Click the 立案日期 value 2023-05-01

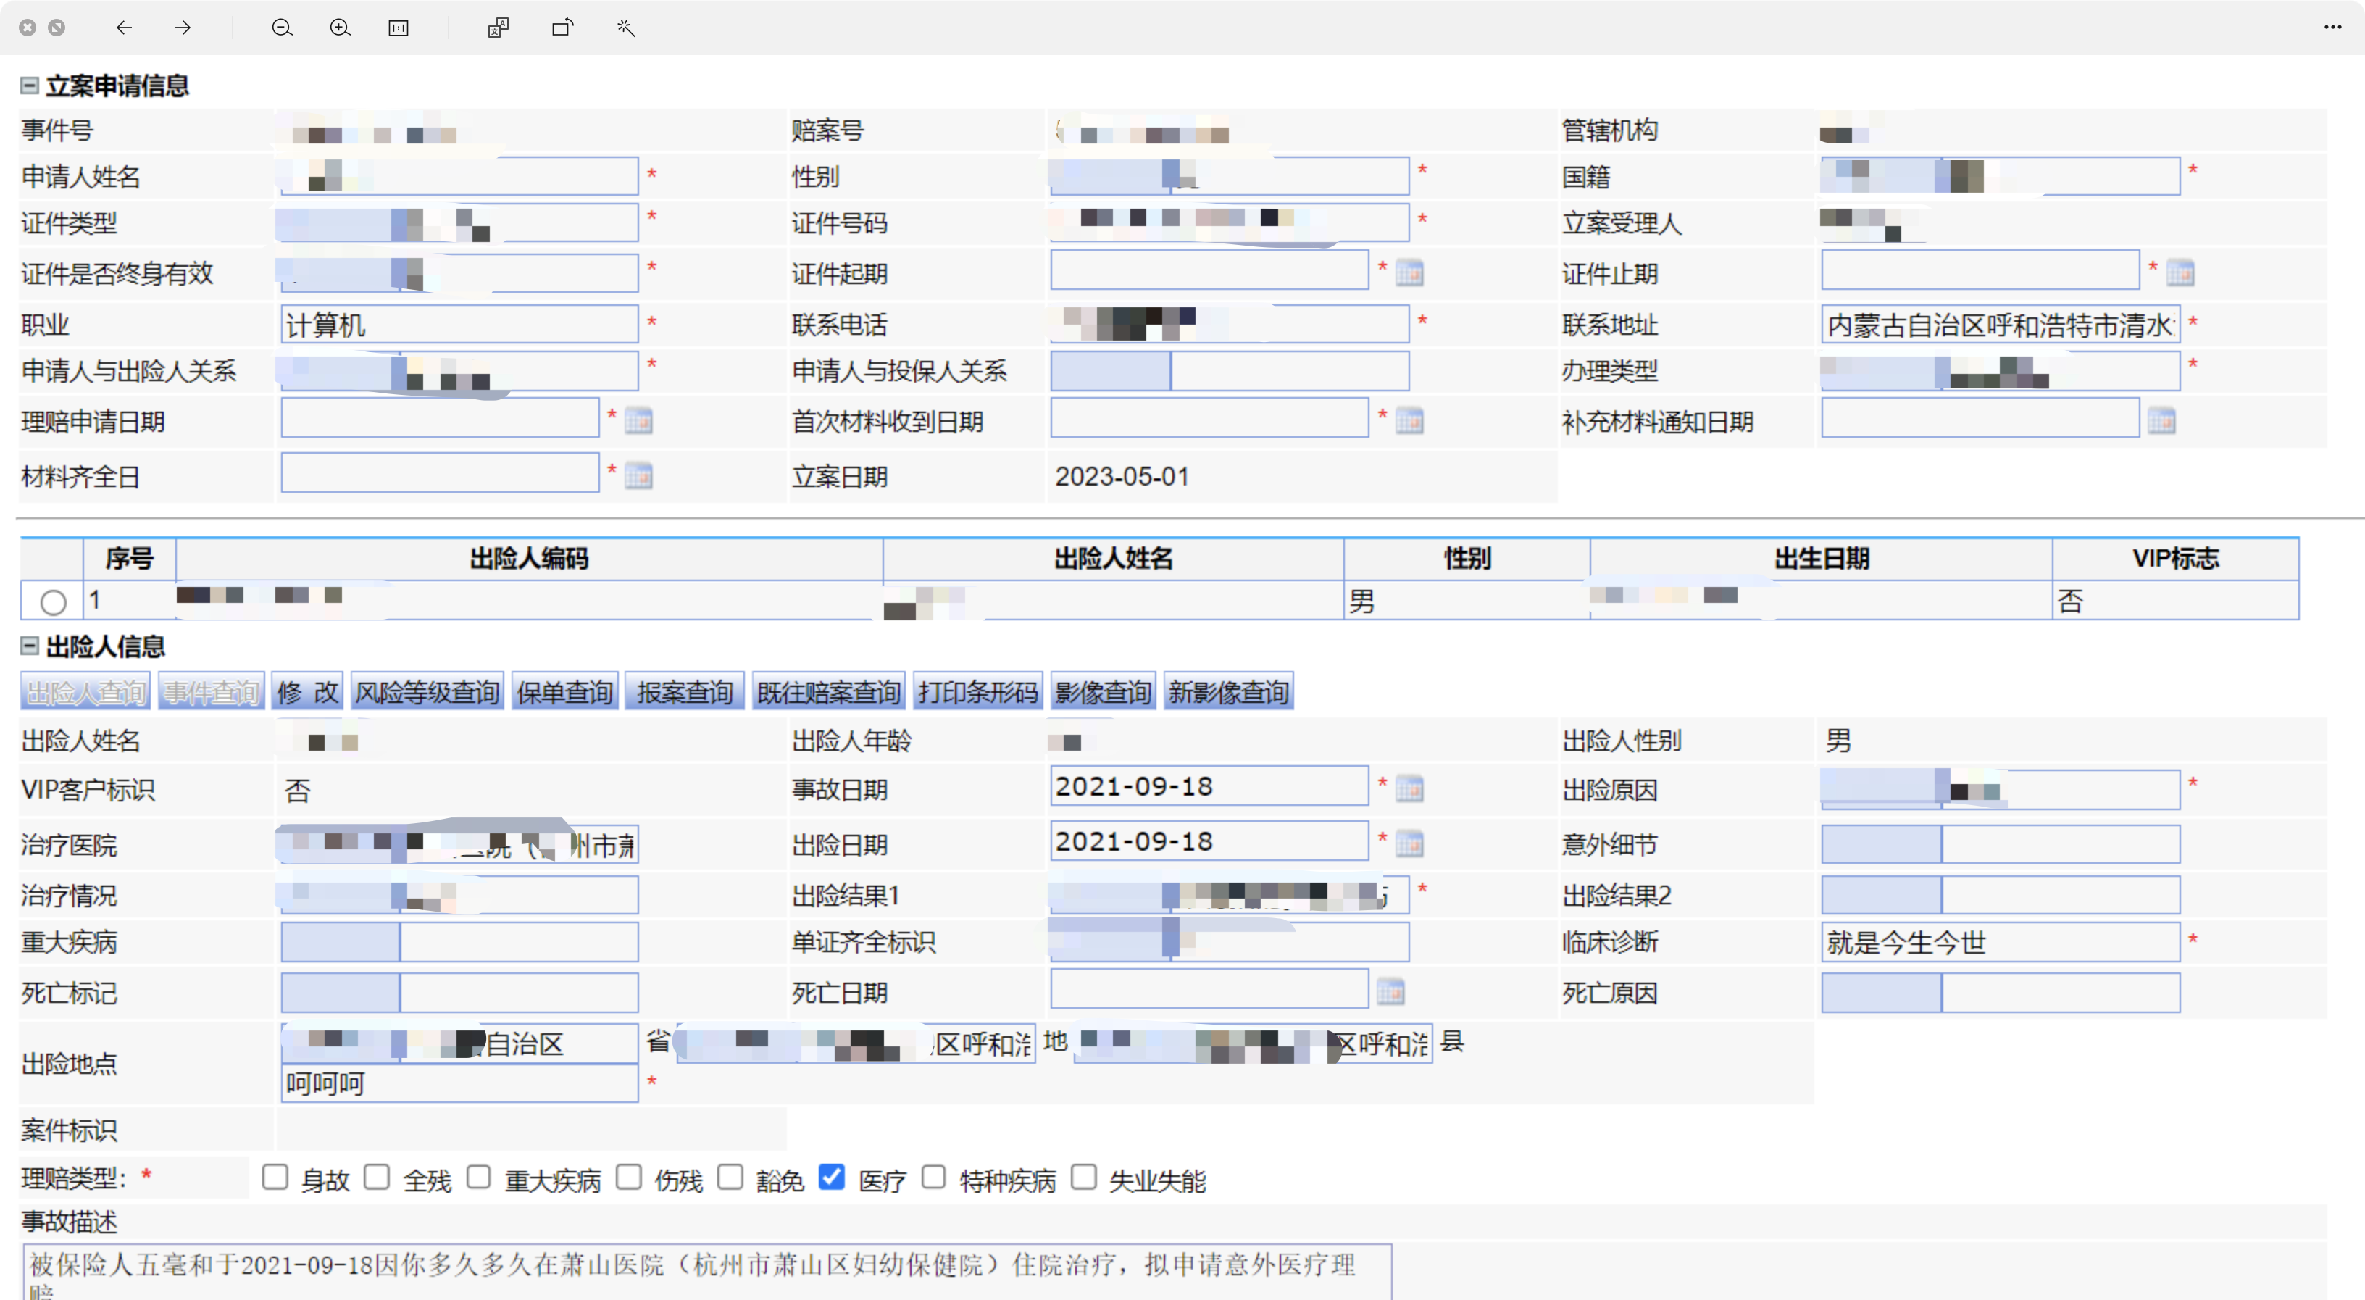pos(1122,477)
